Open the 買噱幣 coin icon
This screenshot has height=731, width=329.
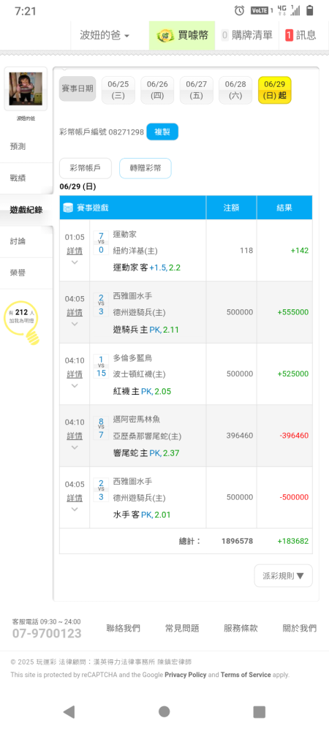tap(165, 35)
